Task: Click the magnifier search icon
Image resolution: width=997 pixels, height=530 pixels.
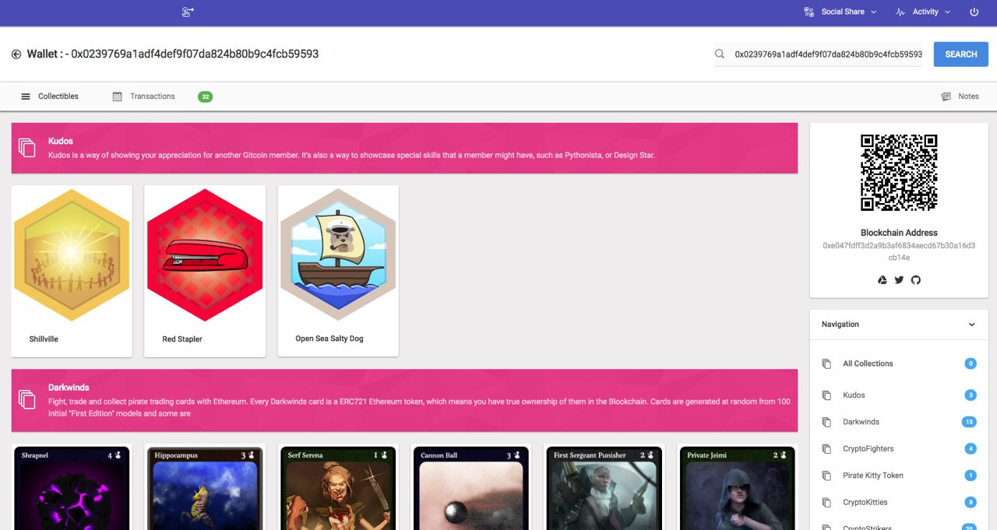Action: [720, 54]
